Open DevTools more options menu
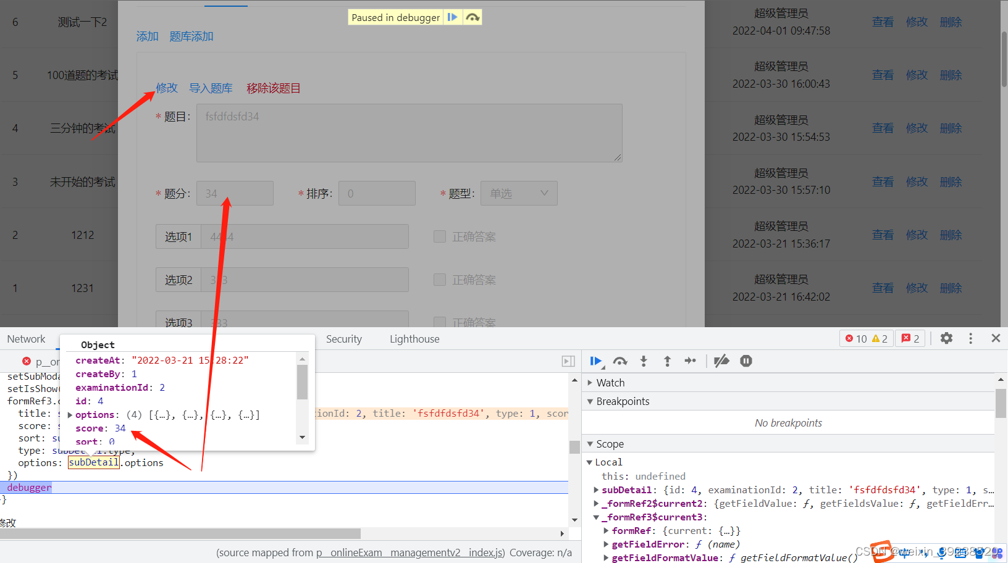Viewport: 1008px width, 563px height. tap(970, 338)
